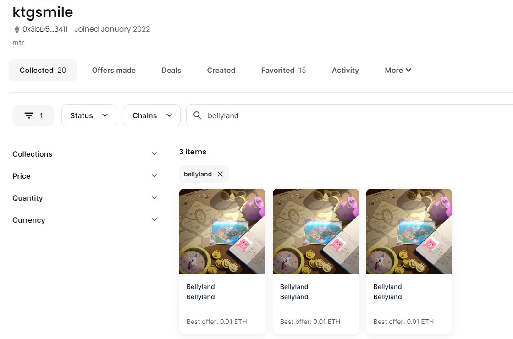Expand the Quantity filter section
513x339 pixels.
pos(85,198)
